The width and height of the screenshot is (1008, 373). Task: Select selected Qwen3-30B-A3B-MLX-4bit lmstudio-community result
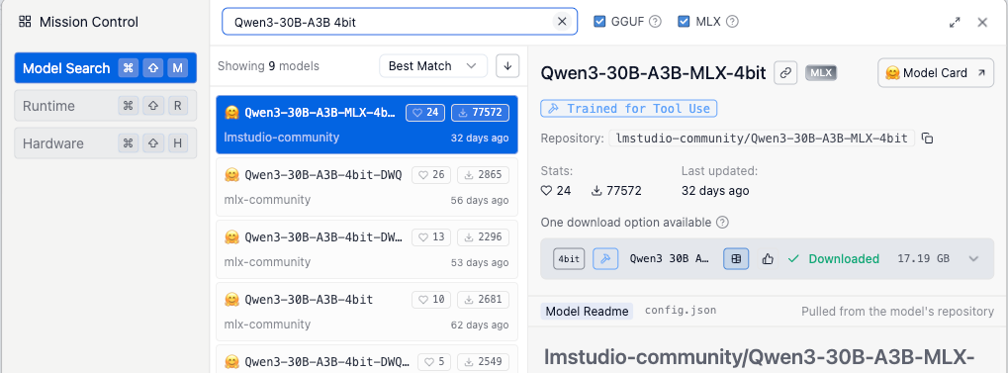pyautogui.click(x=367, y=125)
